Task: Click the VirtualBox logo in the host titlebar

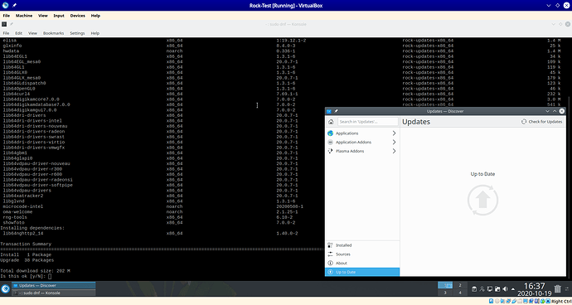Action: 5,6
